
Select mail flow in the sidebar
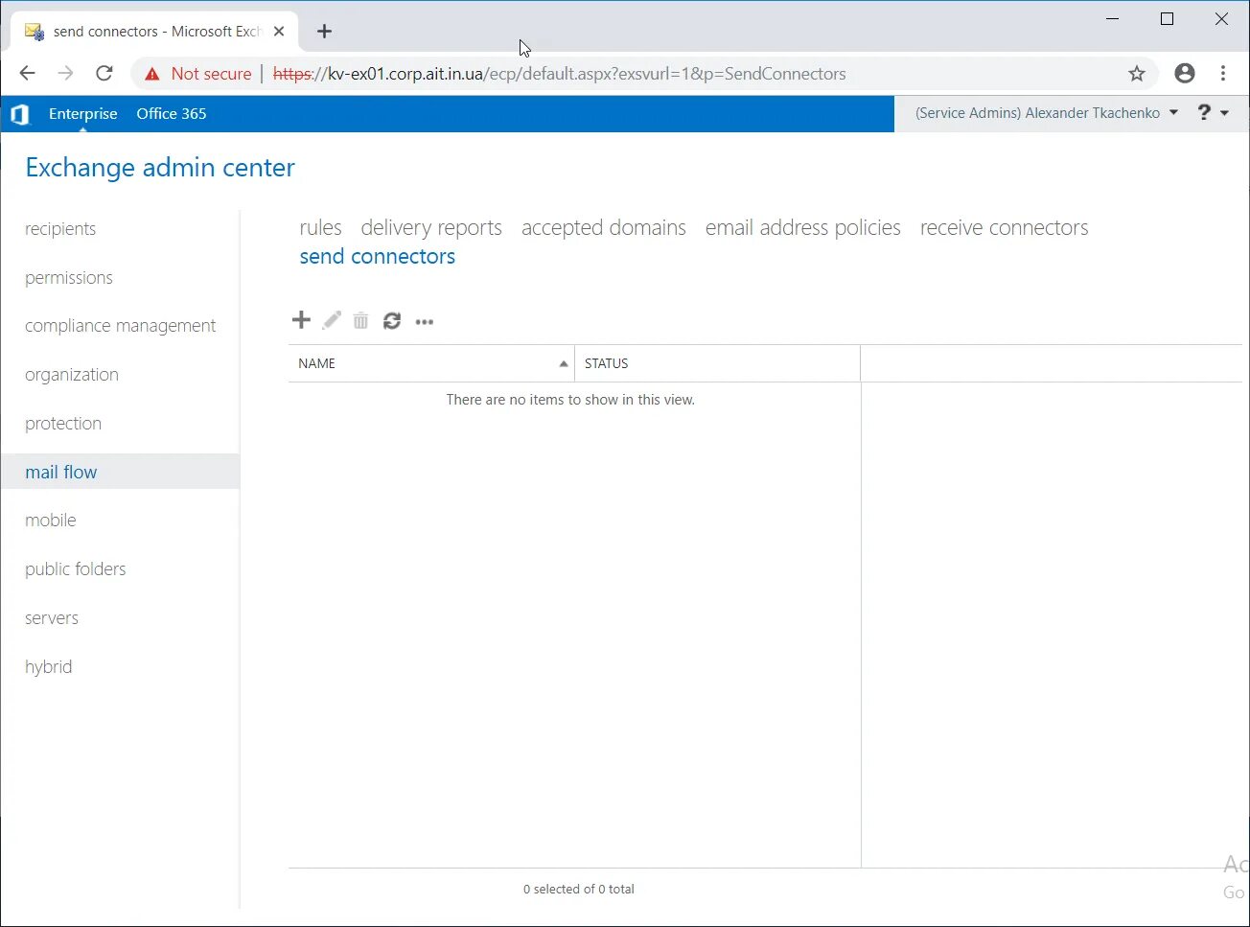(x=120, y=472)
